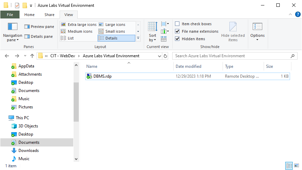Screen dimensions: 302x170
Task: Open the Options button
Action: tap(257, 32)
